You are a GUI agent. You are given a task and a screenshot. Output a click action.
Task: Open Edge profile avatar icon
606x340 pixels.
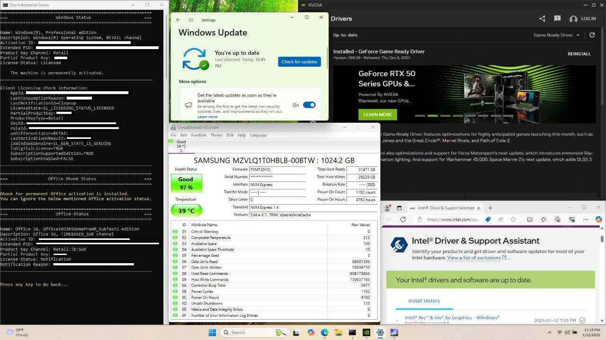tap(388, 208)
